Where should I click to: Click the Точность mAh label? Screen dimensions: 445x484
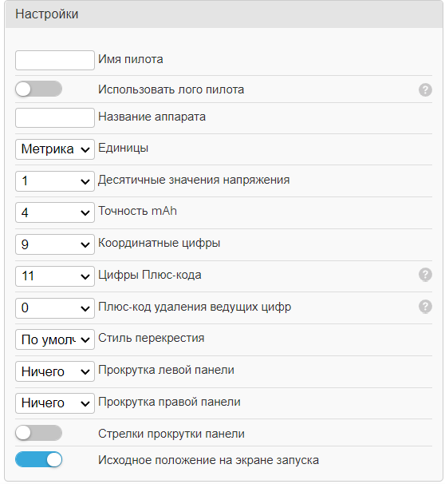click(x=137, y=211)
